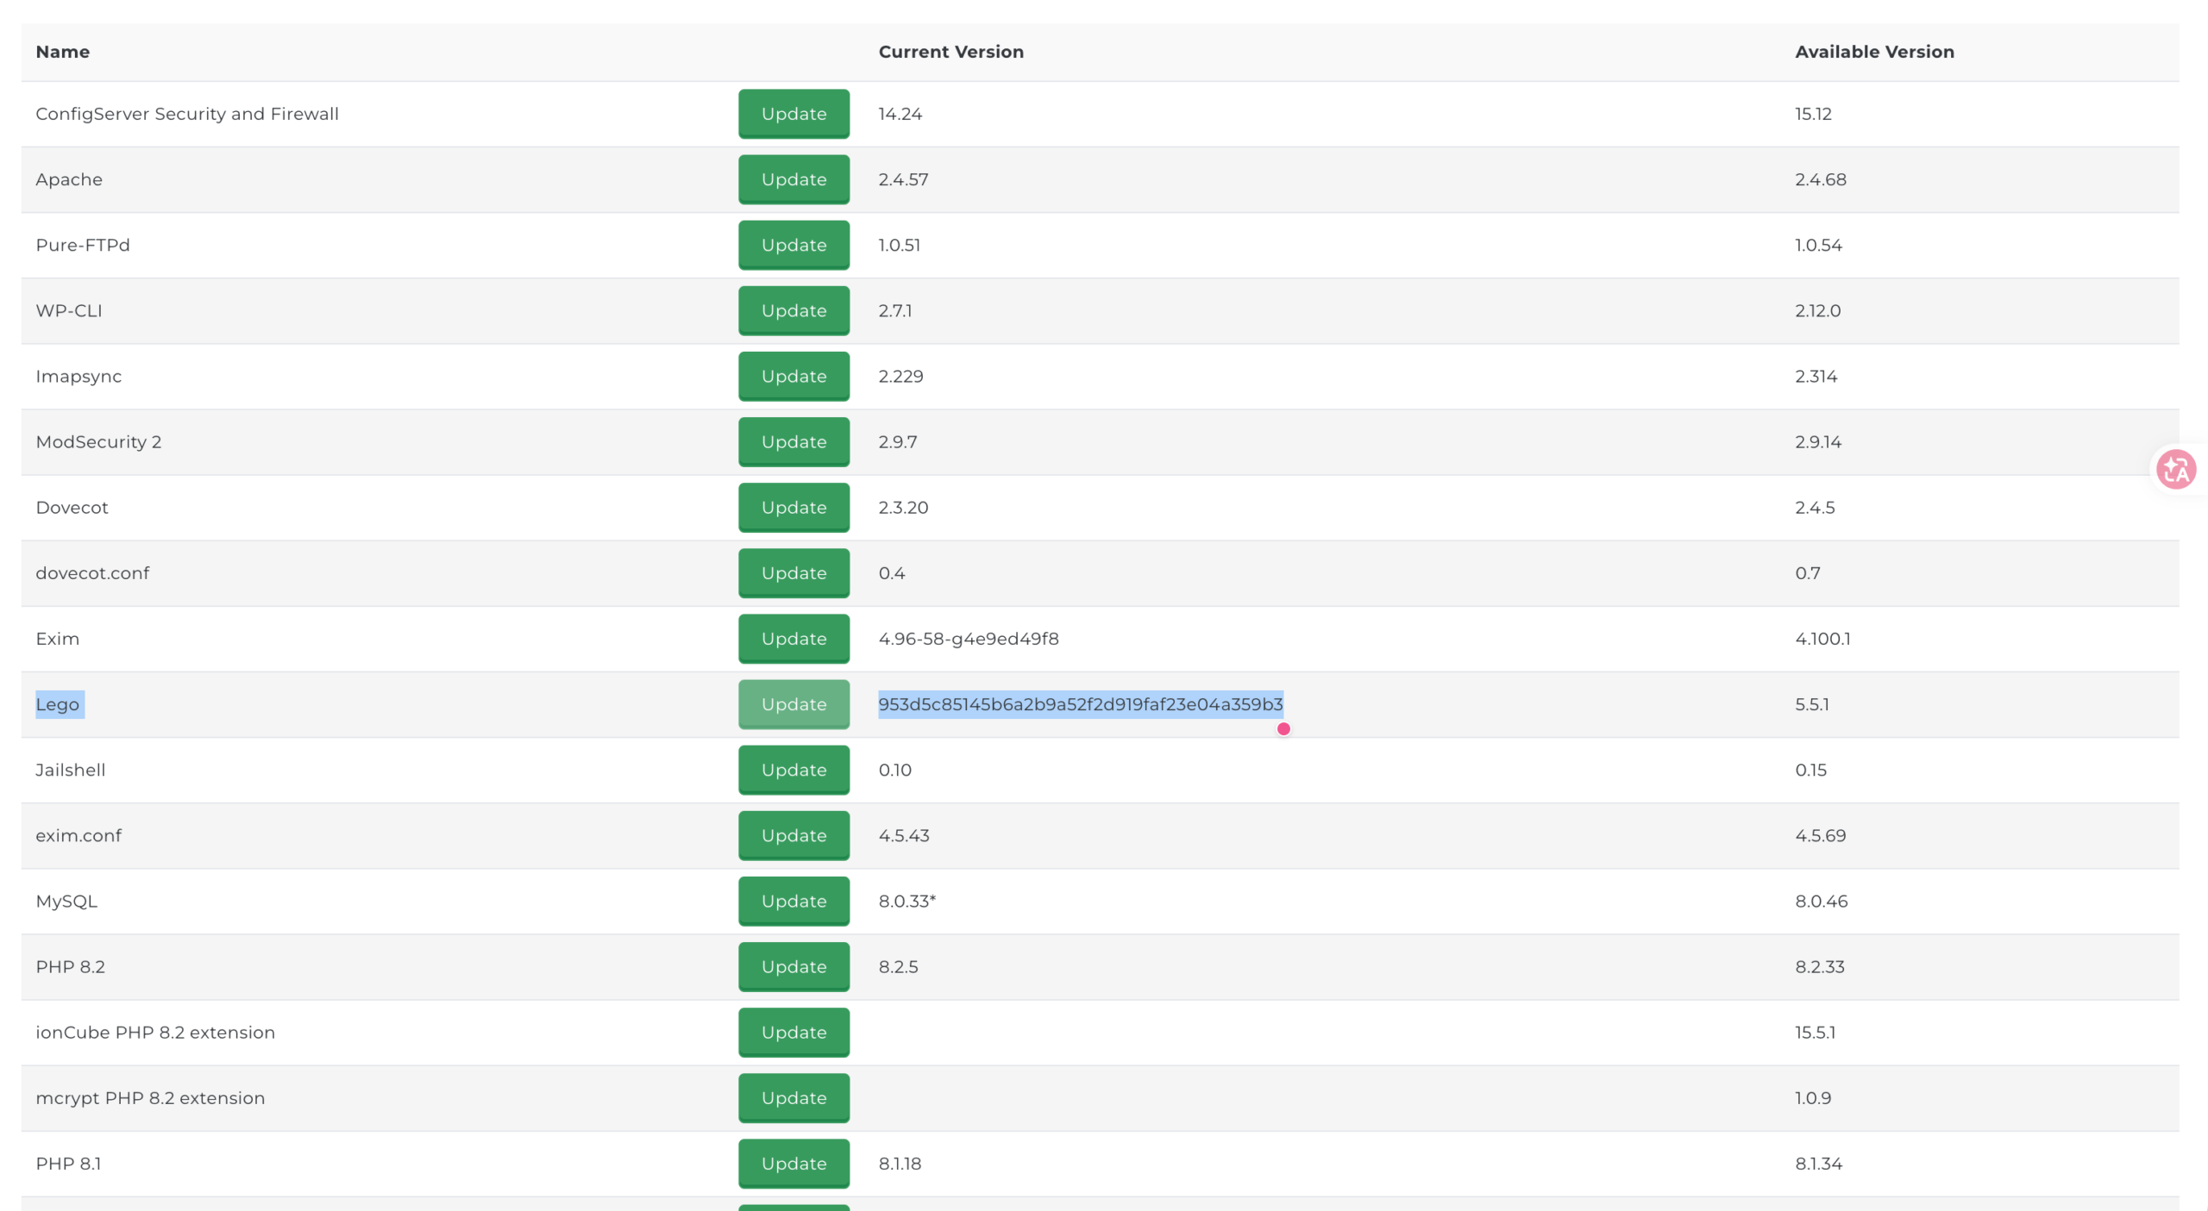This screenshot has width=2208, height=1211.
Task: Update mcrypt PHP 8.2 extension
Action: [793, 1097]
